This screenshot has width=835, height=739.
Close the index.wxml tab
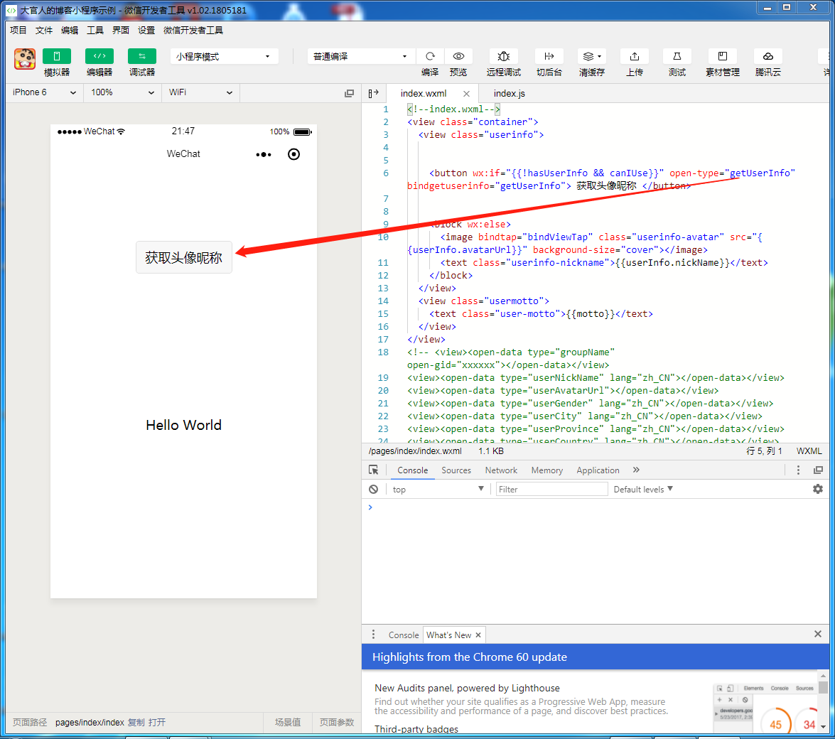pos(466,94)
